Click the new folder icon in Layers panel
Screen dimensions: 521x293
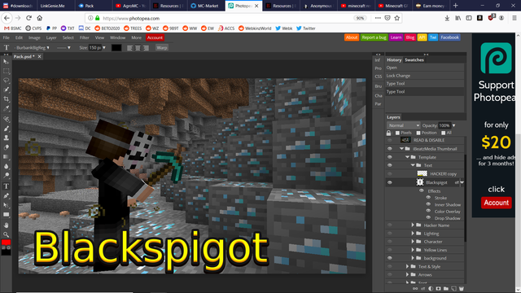[446, 289]
